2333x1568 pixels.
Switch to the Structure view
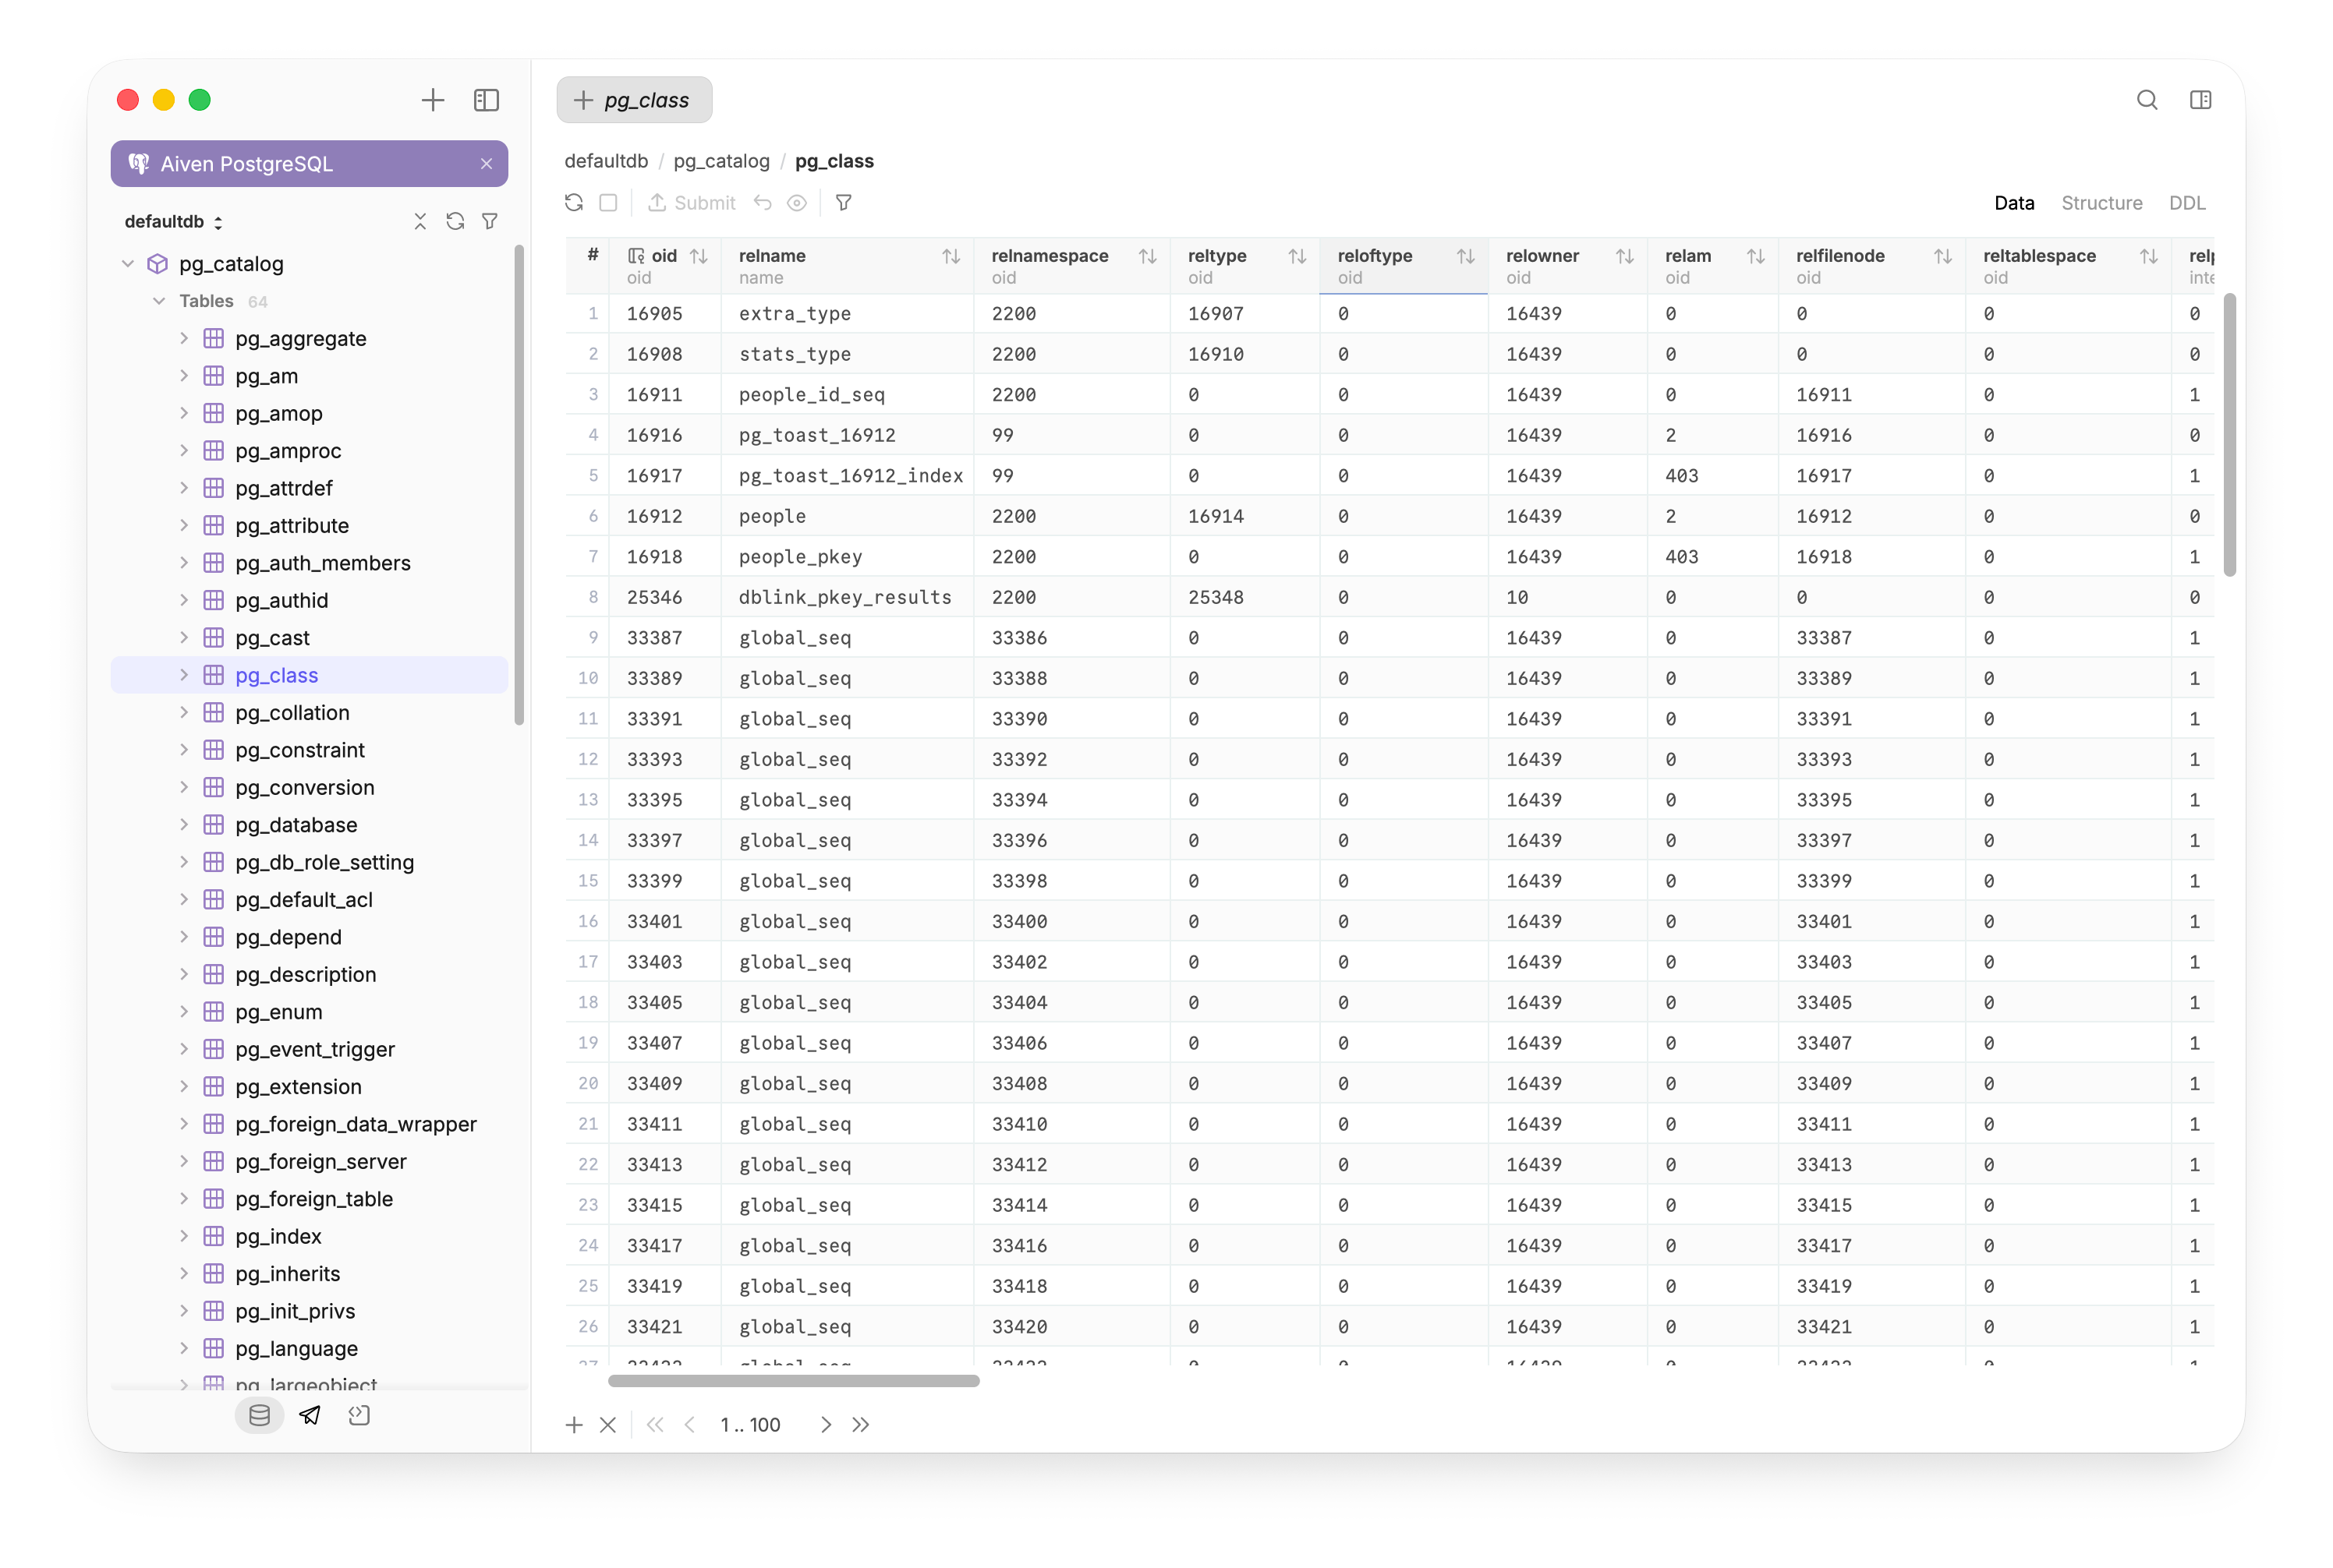pyautogui.click(x=2102, y=203)
